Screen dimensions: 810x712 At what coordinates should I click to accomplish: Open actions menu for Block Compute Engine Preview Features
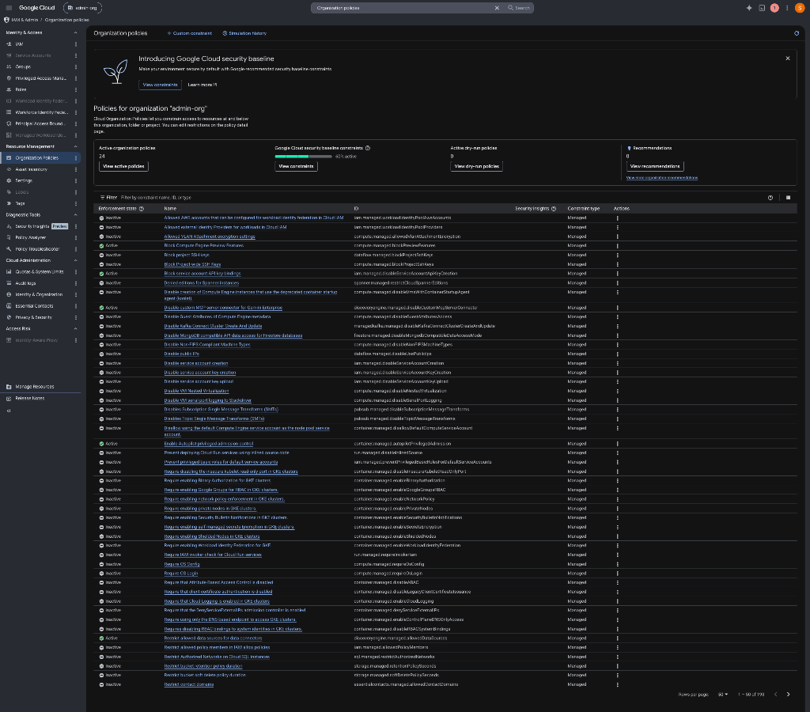[617, 246]
